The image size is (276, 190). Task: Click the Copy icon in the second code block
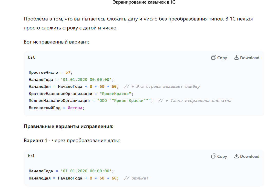pos(213,156)
